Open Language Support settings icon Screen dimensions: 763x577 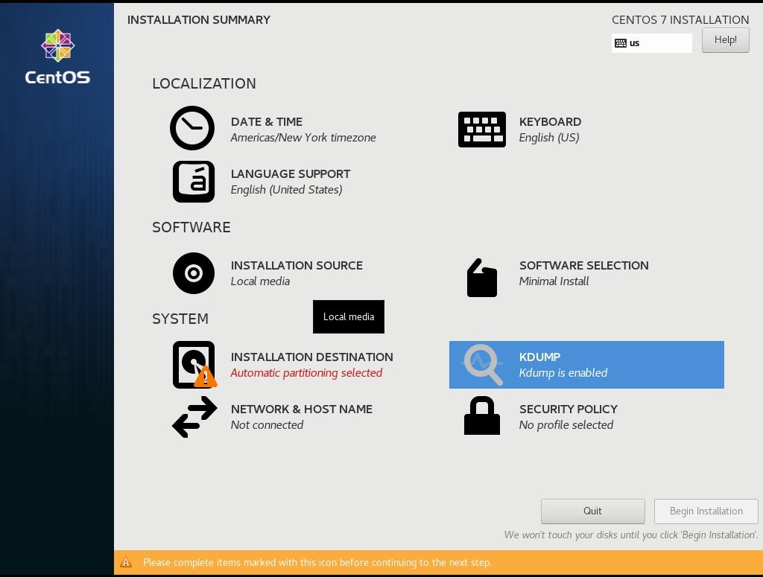tap(193, 181)
